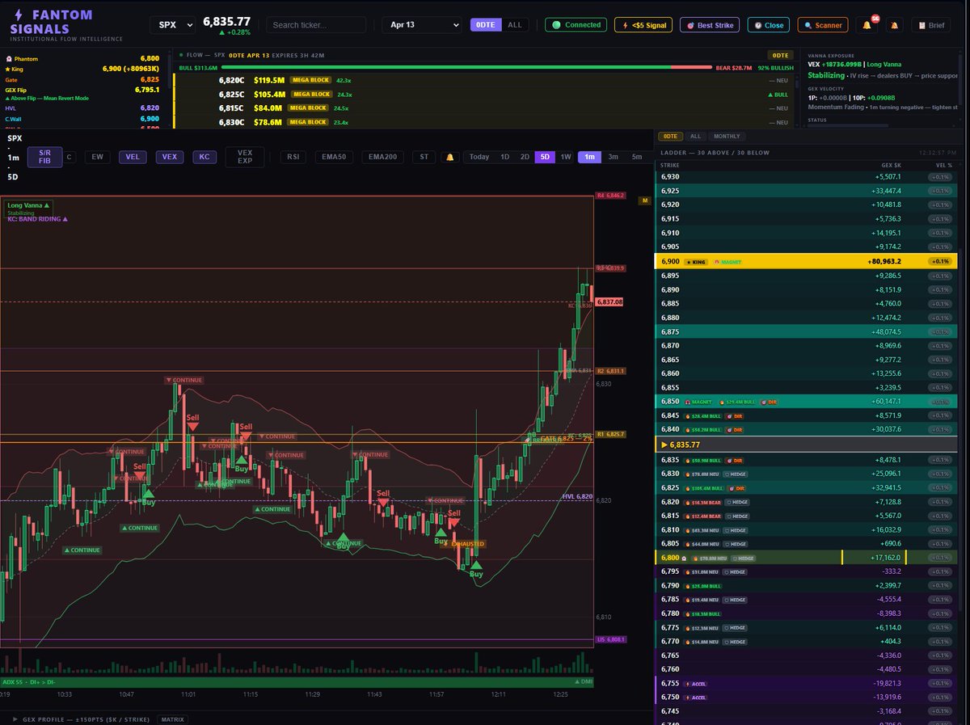Viewport: 970px width, 725px height.
Task: Click the 6,825C $105.4M flow row
Action: (485, 95)
